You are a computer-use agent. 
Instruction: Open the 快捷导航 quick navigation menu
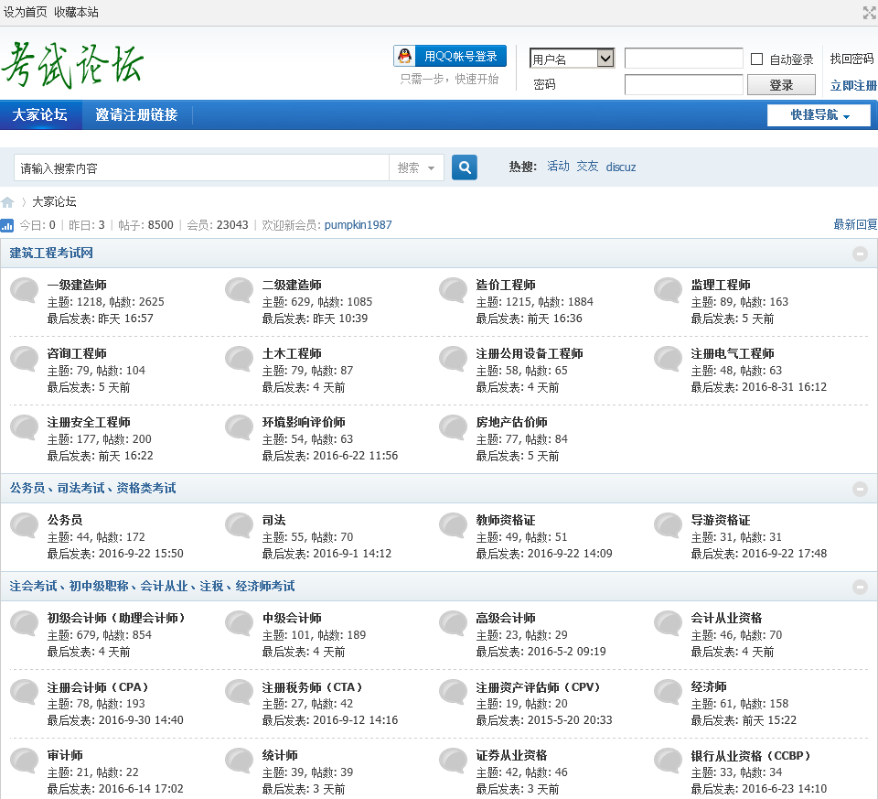(x=819, y=115)
